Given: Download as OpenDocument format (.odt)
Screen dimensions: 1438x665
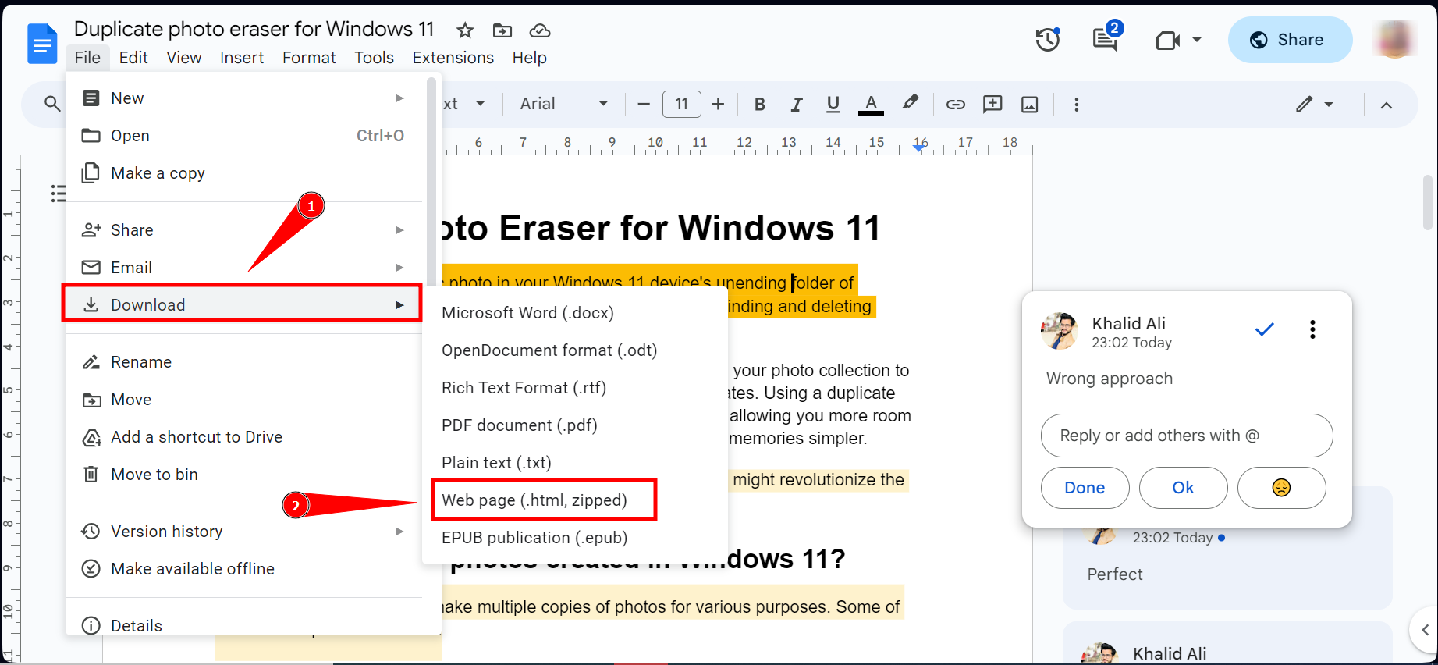Looking at the screenshot, I should [574, 350].
